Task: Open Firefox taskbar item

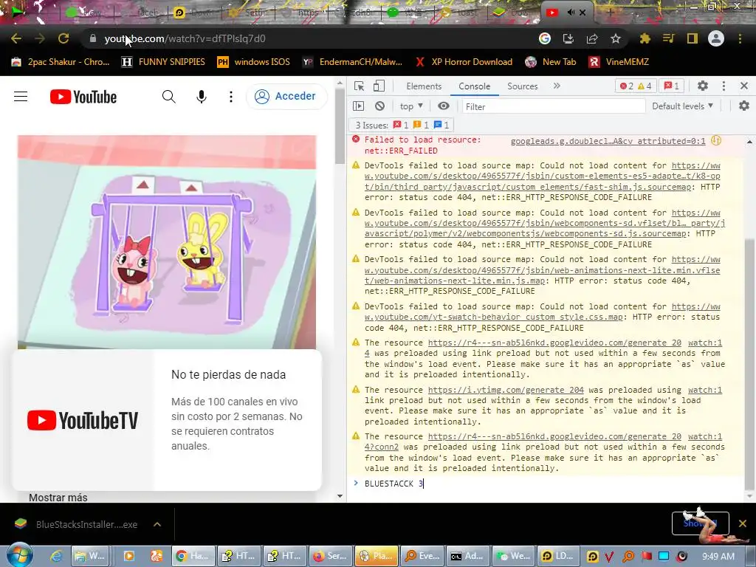Action: click(330, 556)
